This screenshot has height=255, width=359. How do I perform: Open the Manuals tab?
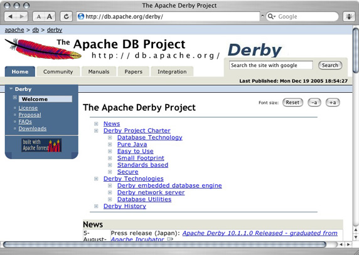[99, 72]
